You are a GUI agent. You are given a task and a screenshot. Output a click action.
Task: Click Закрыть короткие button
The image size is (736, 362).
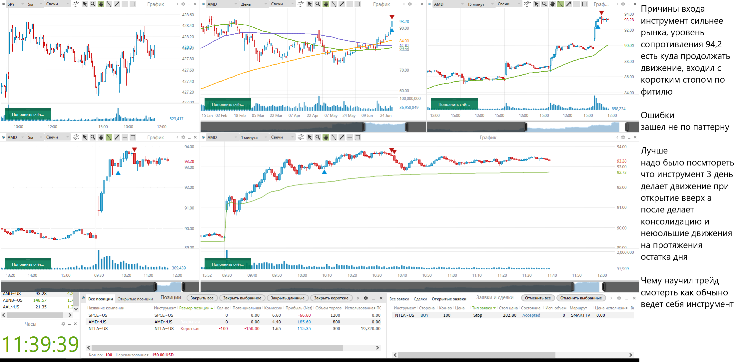click(331, 298)
